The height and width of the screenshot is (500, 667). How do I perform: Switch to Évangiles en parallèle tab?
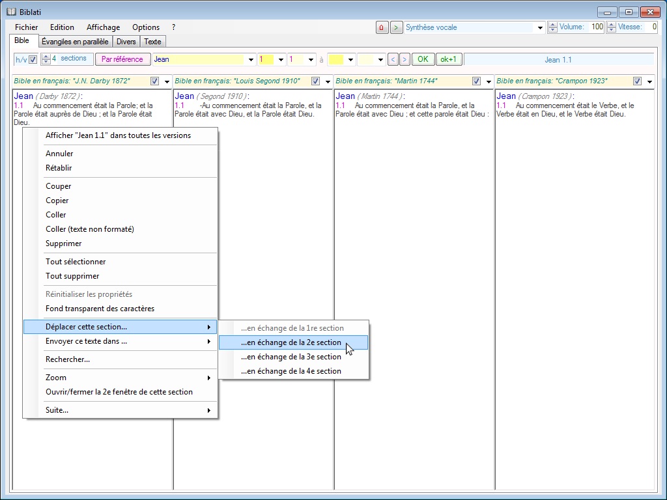click(74, 42)
